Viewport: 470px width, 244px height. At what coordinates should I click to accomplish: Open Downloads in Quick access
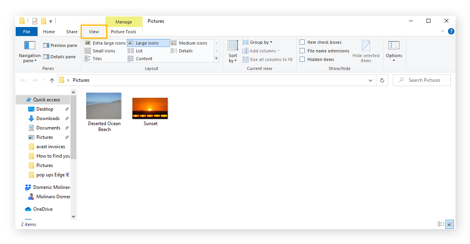click(48, 118)
